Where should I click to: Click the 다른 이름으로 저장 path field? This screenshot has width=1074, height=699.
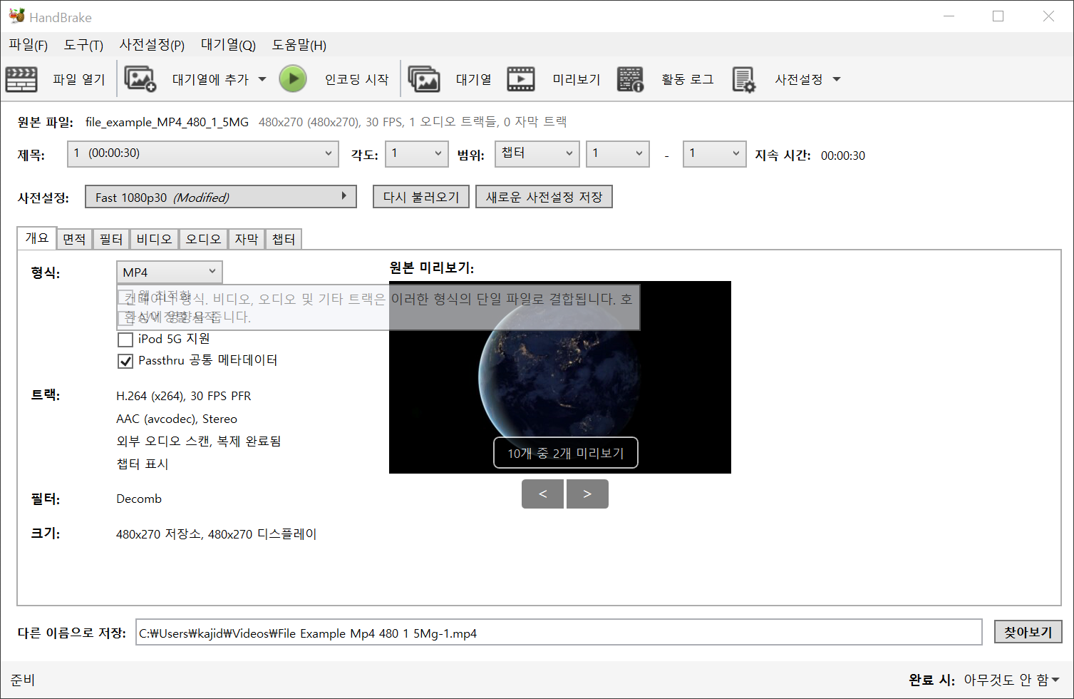pos(559,633)
